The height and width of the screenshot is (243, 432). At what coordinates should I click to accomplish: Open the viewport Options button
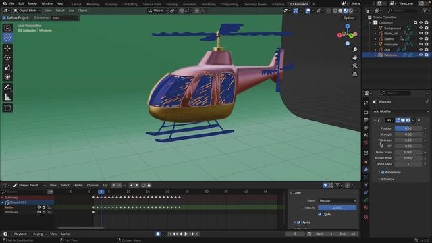(x=351, y=18)
